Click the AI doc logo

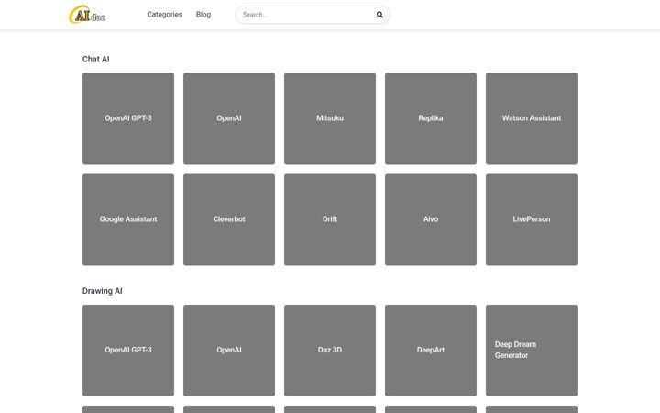87,15
